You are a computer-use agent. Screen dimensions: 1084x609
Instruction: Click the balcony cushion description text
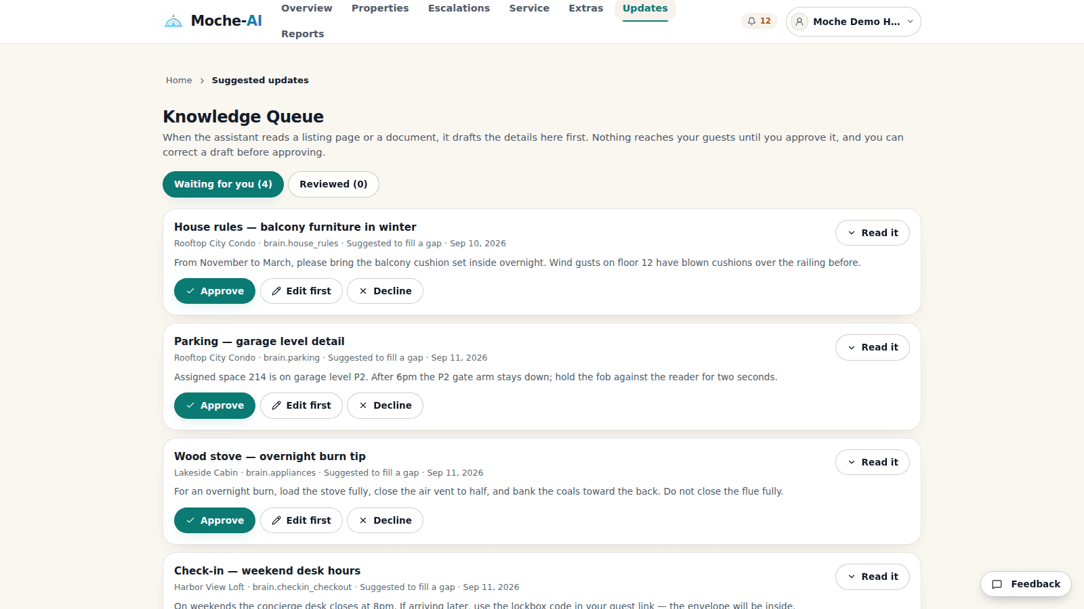pos(517,263)
